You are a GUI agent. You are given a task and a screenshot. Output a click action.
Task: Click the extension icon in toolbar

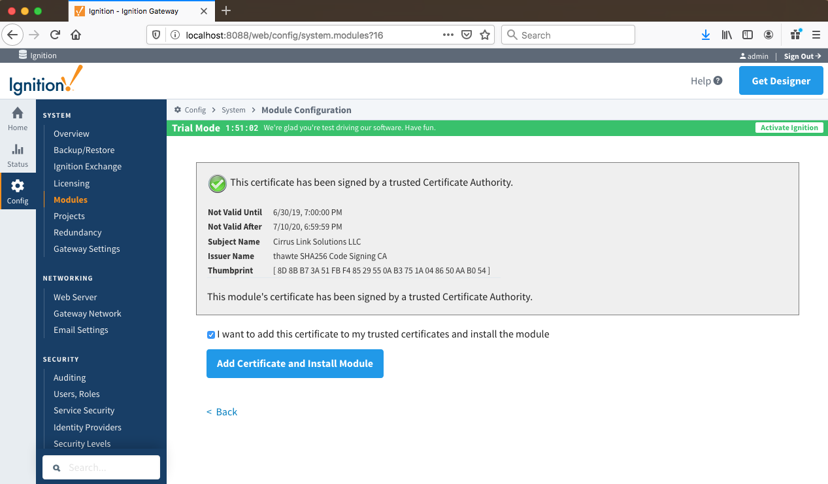[795, 35]
